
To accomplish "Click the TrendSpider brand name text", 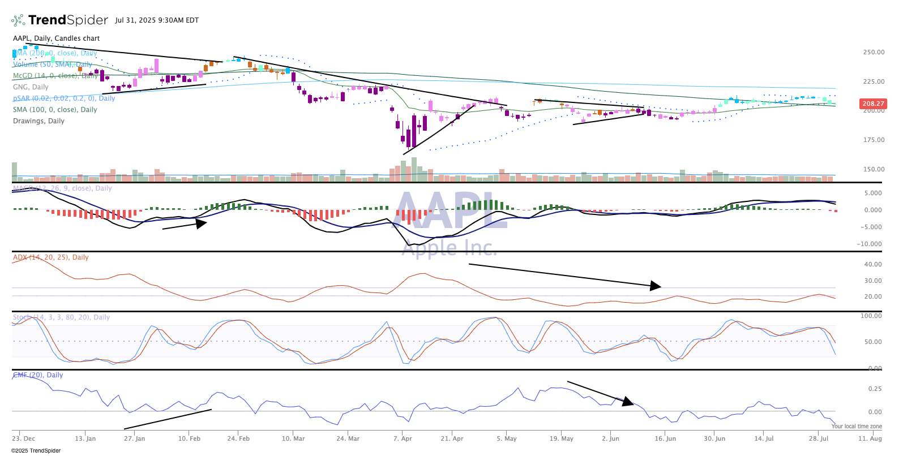I will 68,20.
